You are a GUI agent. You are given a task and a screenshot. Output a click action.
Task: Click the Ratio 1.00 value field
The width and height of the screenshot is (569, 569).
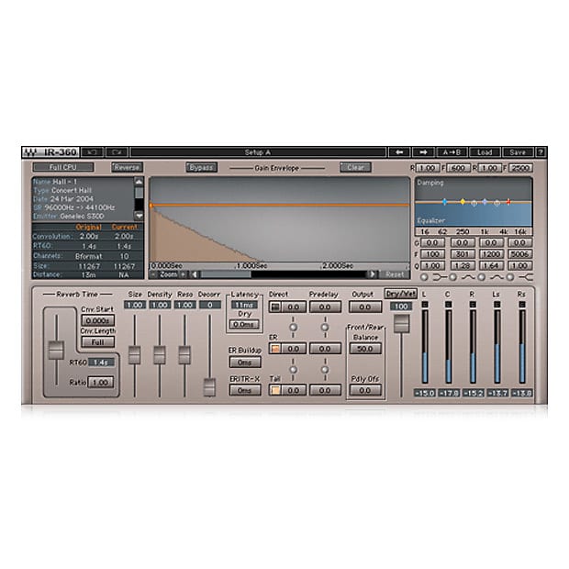pos(101,382)
